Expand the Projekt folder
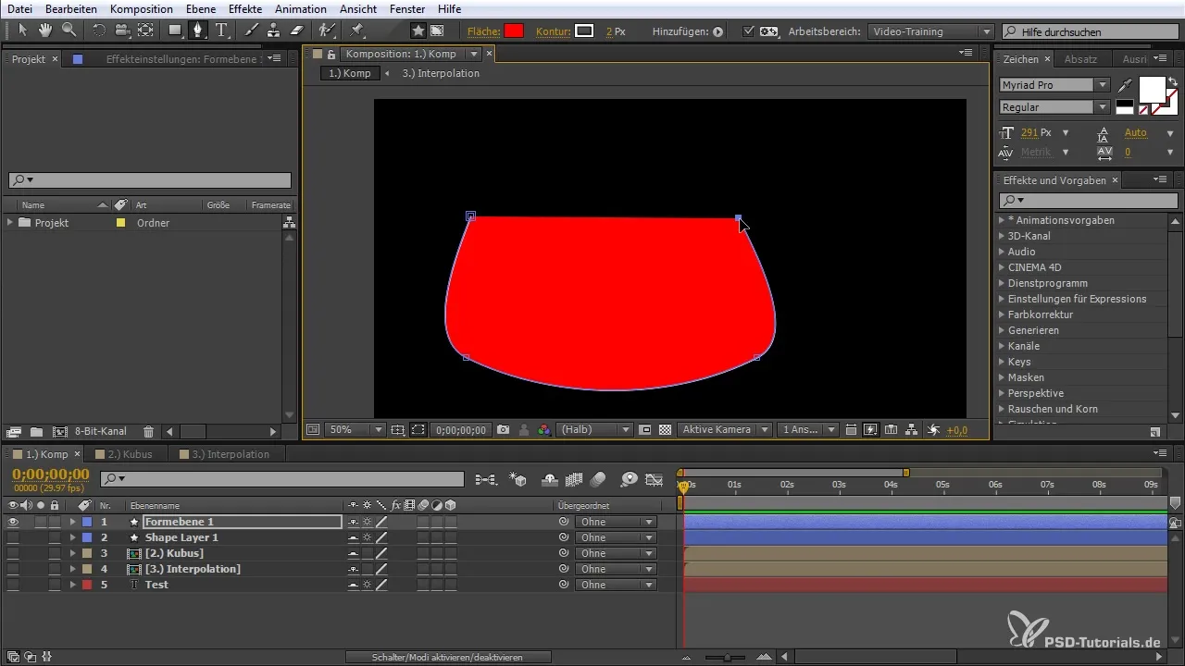This screenshot has height=666, width=1185. (10, 223)
